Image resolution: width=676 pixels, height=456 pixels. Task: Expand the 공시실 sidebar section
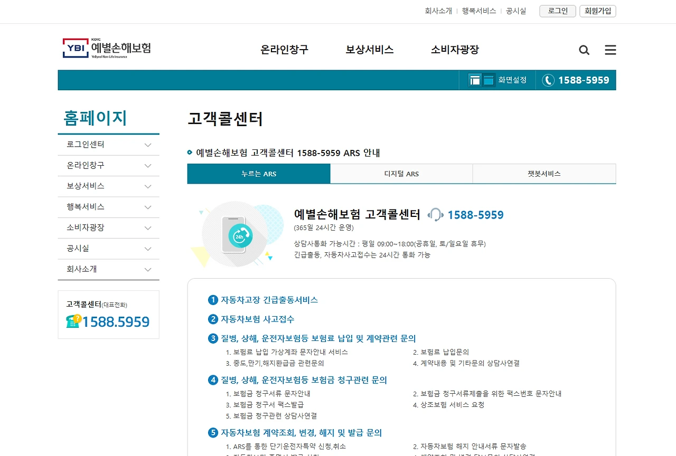pos(109,249)
